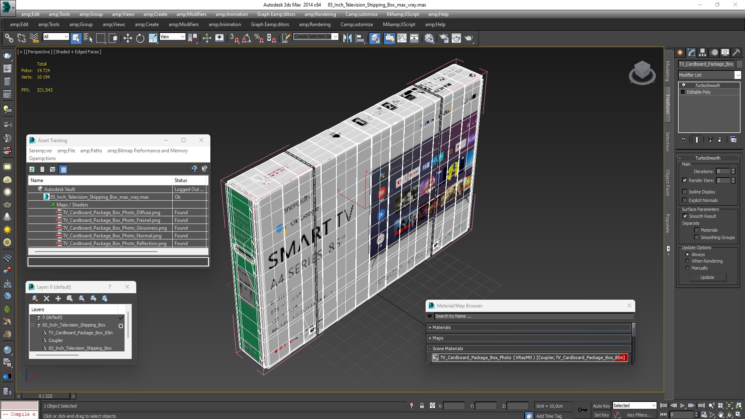Open the Paths menu in Asset Tracking

pyautogui.click(x=91, y=151)
